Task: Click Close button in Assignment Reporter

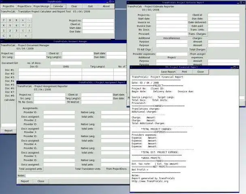Action: pos(41,181)
